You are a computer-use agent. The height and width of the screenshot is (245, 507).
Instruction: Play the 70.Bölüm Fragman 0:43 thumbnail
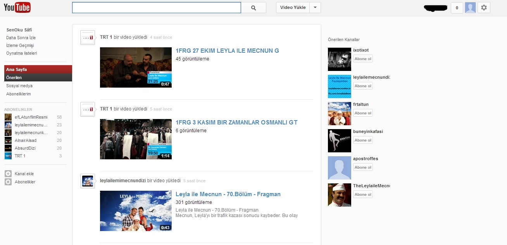coord(136,211)
